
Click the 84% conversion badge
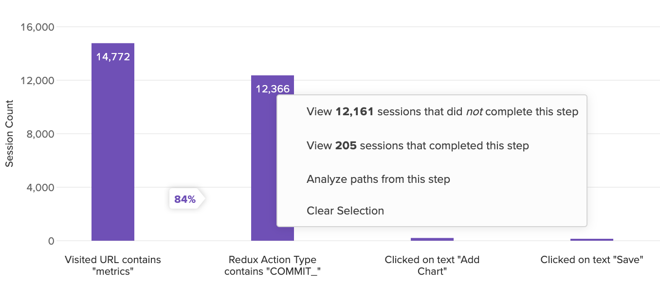(x=185, y=199)
